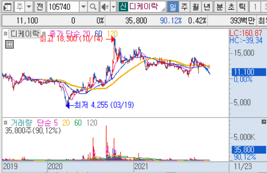The image size is (267, 173).
Task: Click the blue 90.12% value
Action: click(x=171, y=21)
